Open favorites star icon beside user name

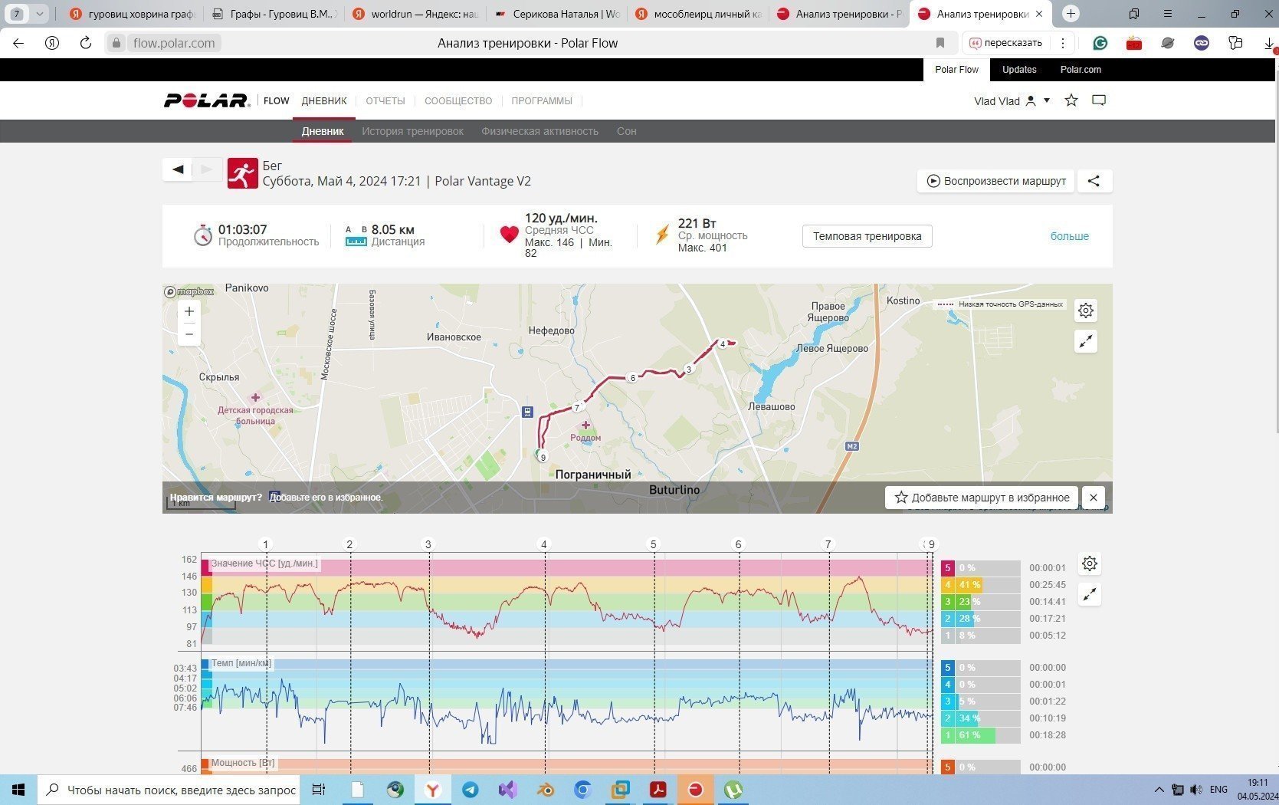1071,100
